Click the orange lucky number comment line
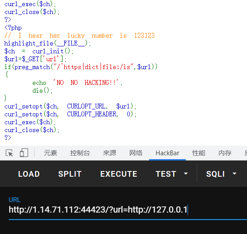This screenshot has height=234, width=247. click(80, 35)
